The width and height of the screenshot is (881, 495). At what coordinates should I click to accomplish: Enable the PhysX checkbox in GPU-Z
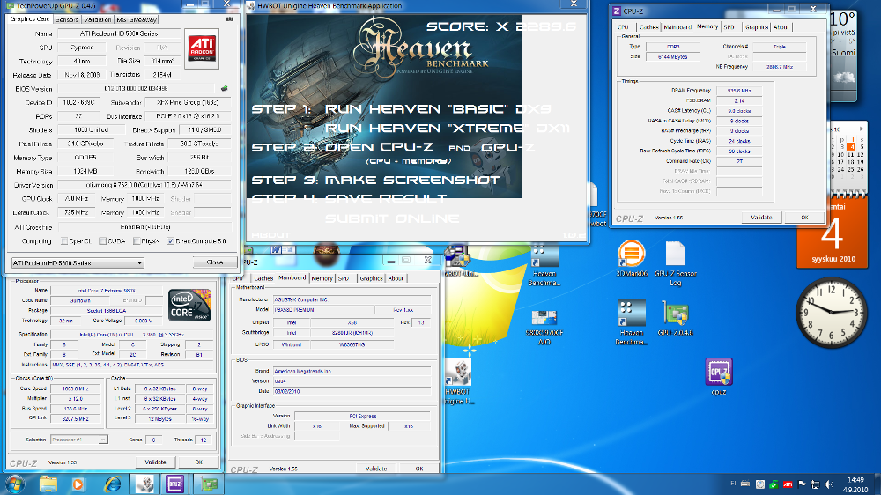[137, 241]
